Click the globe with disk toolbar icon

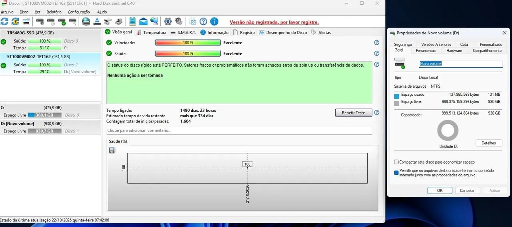pos(86,22)
